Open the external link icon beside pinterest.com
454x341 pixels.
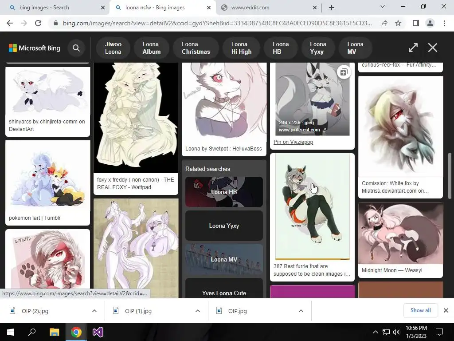pos(324,130)
